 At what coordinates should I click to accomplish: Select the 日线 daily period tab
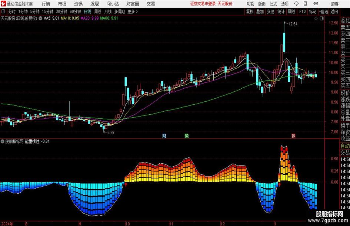[87, 12]
